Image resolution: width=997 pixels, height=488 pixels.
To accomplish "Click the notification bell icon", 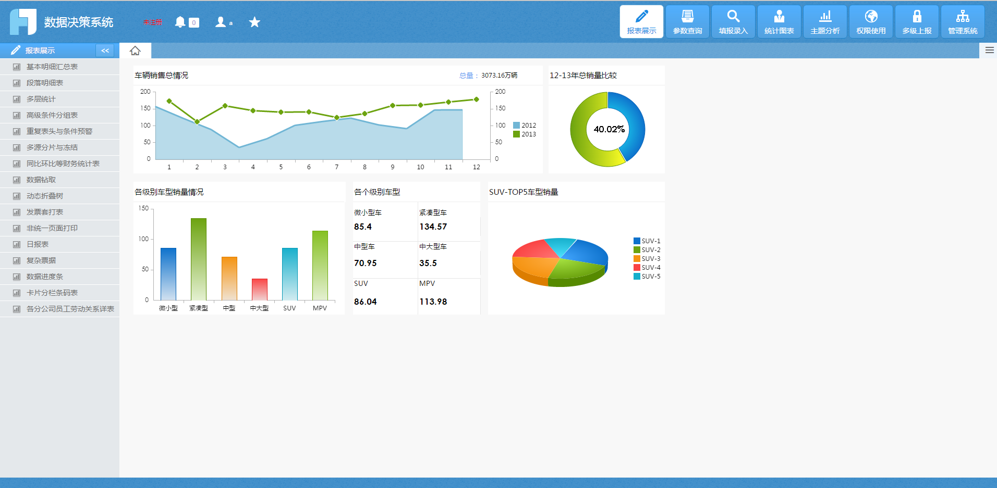I will 180,22.
